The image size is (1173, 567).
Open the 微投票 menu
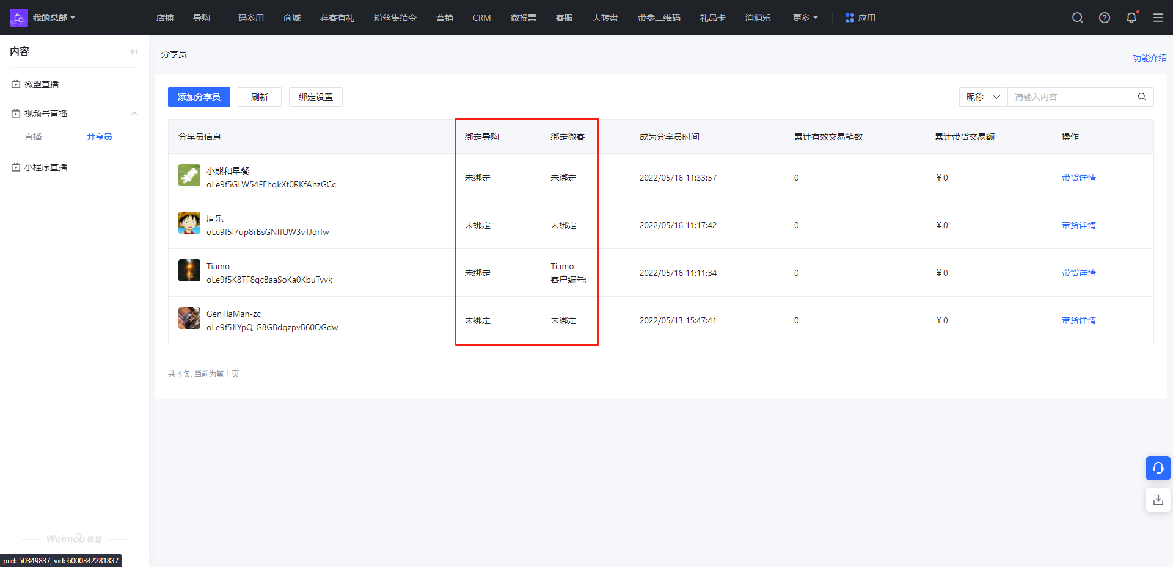point(524,18)
